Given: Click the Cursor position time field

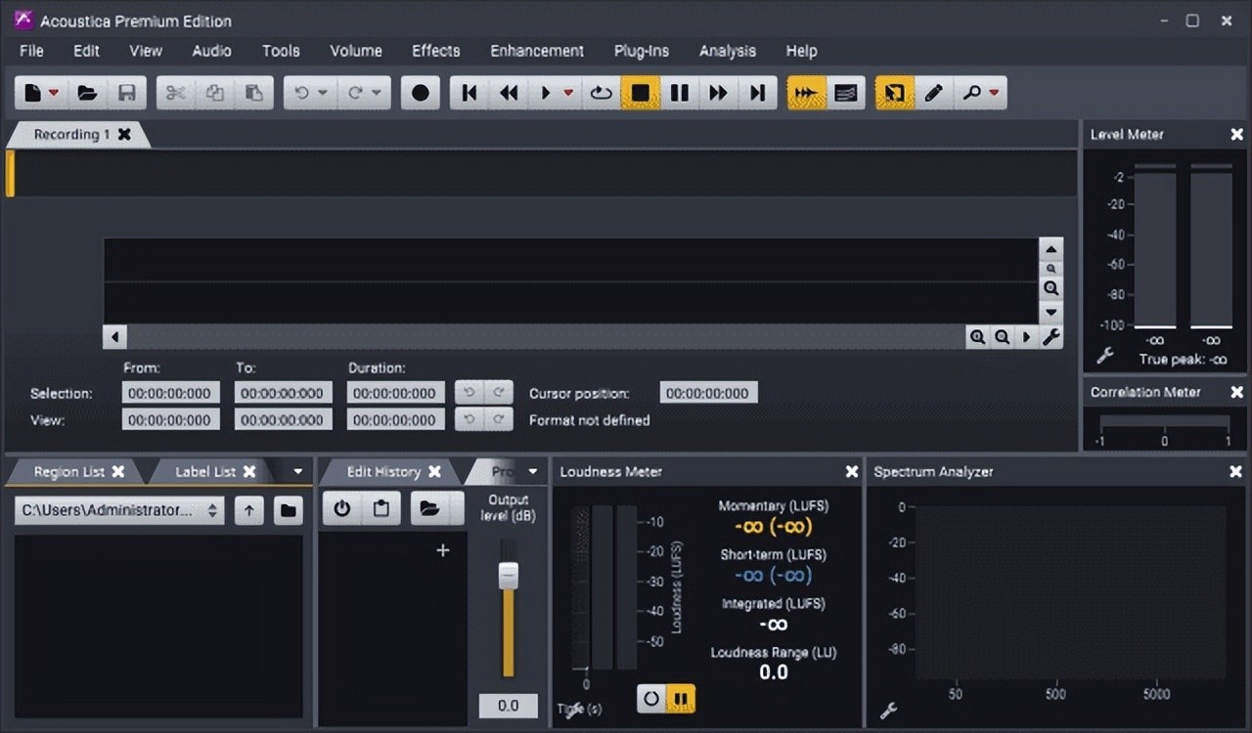Looking at the screenshot, I should point(708,393).
